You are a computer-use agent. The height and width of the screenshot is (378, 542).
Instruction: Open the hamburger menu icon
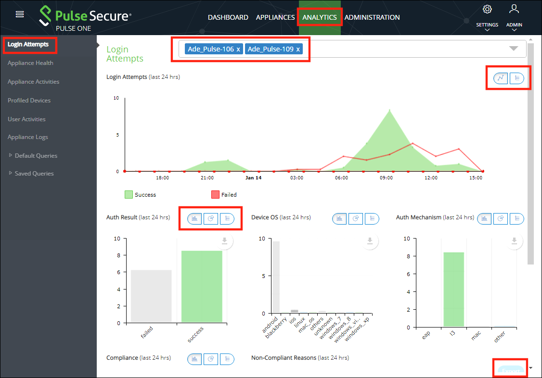coord(19,13)
